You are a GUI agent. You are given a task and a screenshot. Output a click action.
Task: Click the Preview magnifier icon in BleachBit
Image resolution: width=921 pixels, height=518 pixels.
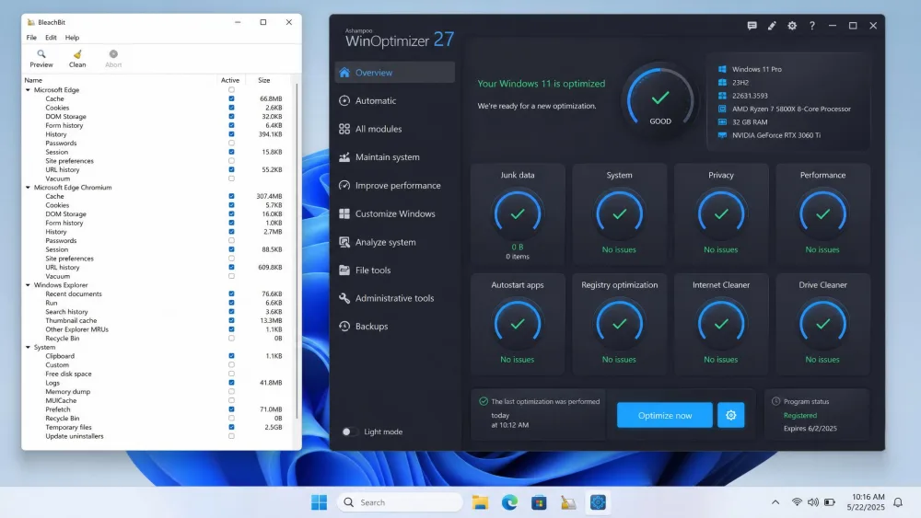[41, 54]
